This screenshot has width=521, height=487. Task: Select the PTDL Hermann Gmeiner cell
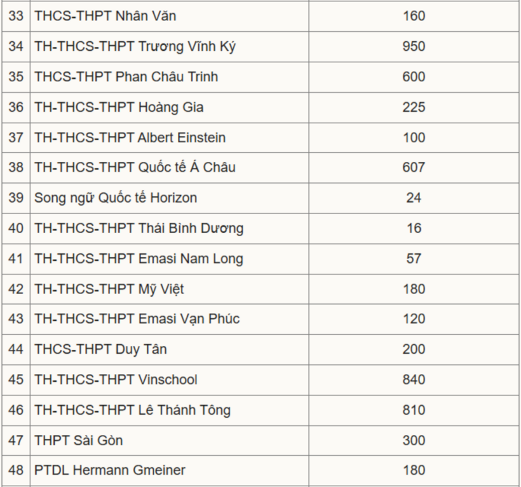(110, 470)
